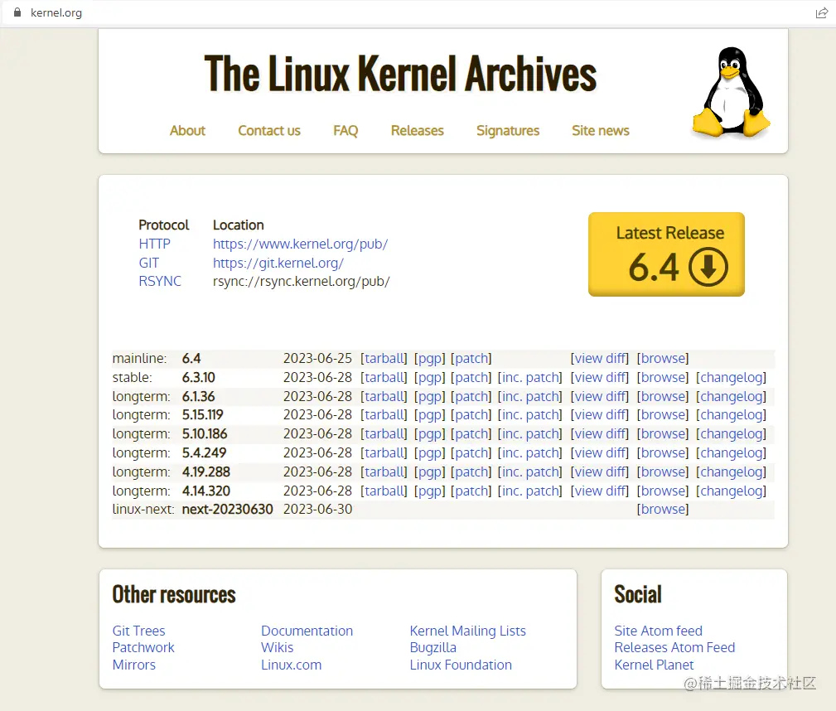Download longterm 4.14.320 tarball
Viewport: 836px width, 711px height.
click(384, 491)
